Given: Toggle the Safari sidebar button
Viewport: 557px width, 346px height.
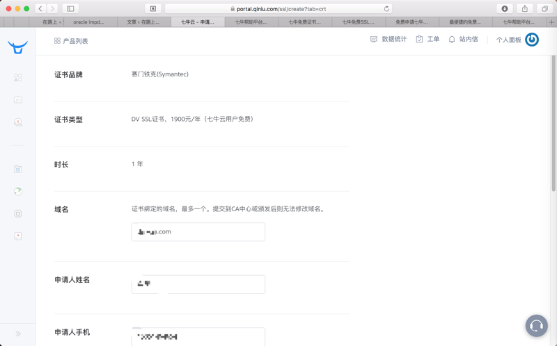Looking at the screenshot, I should pyautogui.click(x=70, y=8).
